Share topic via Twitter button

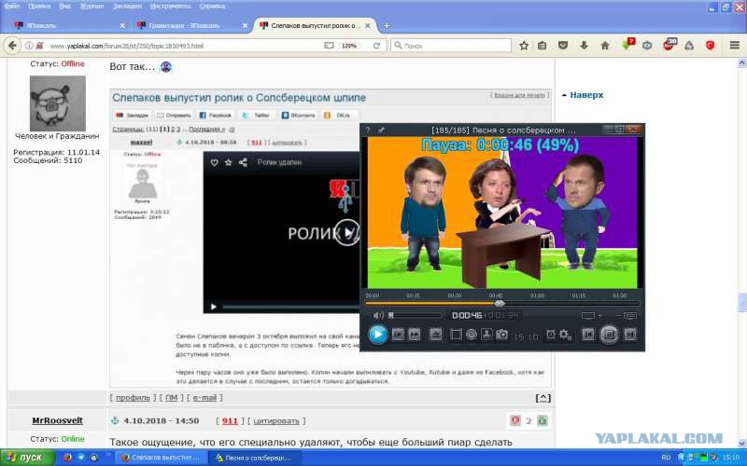(x=256, y=115)
